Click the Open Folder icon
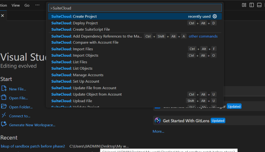Screen dimensions: 265x152 [x=4, y=107]
